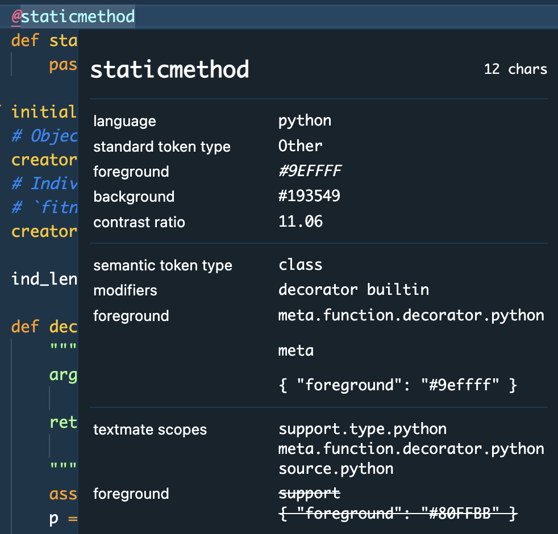Click 'source.python' textmate scope
The image size is (558, 534).
[x=336, y=469]
